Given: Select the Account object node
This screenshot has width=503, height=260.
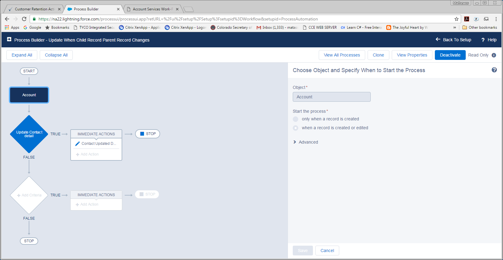Looking at the screenshot, I should pos(29,95).
